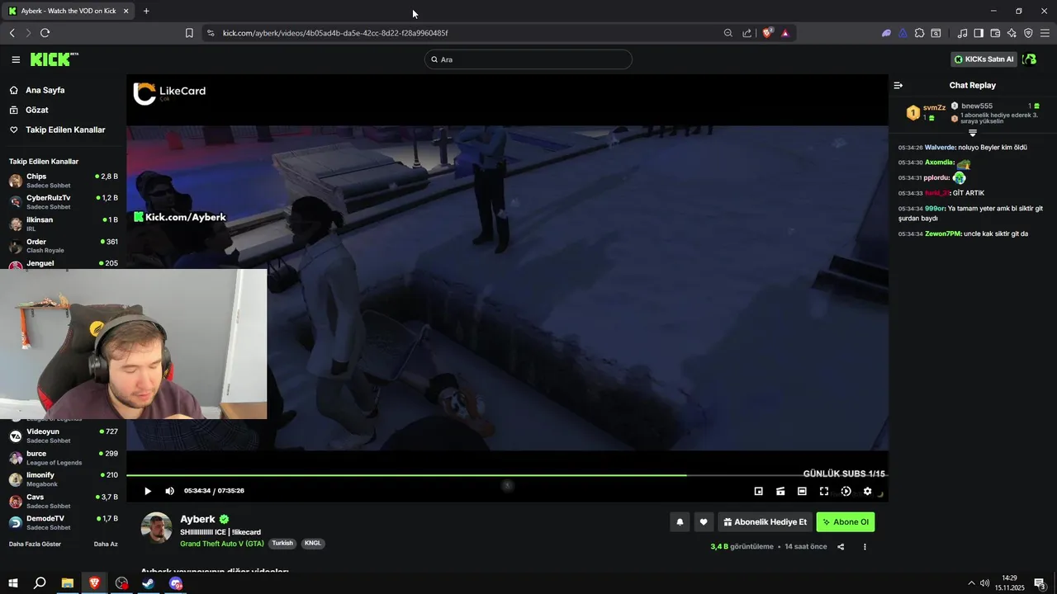Viewport: 1057px width, 594px height.
Task: Open the Order channel
Action: coord(63,245)
